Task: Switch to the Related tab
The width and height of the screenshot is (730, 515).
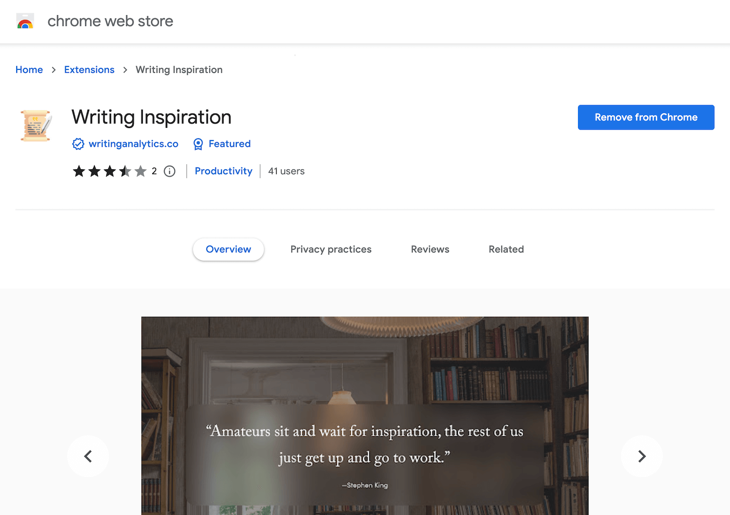Action: [506, 249]
